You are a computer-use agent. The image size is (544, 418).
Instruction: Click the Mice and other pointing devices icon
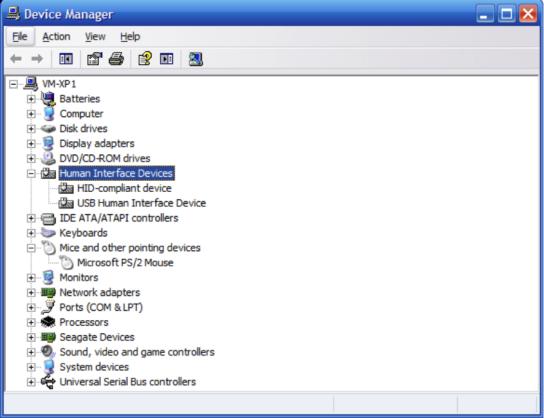[x=49, y=248]
